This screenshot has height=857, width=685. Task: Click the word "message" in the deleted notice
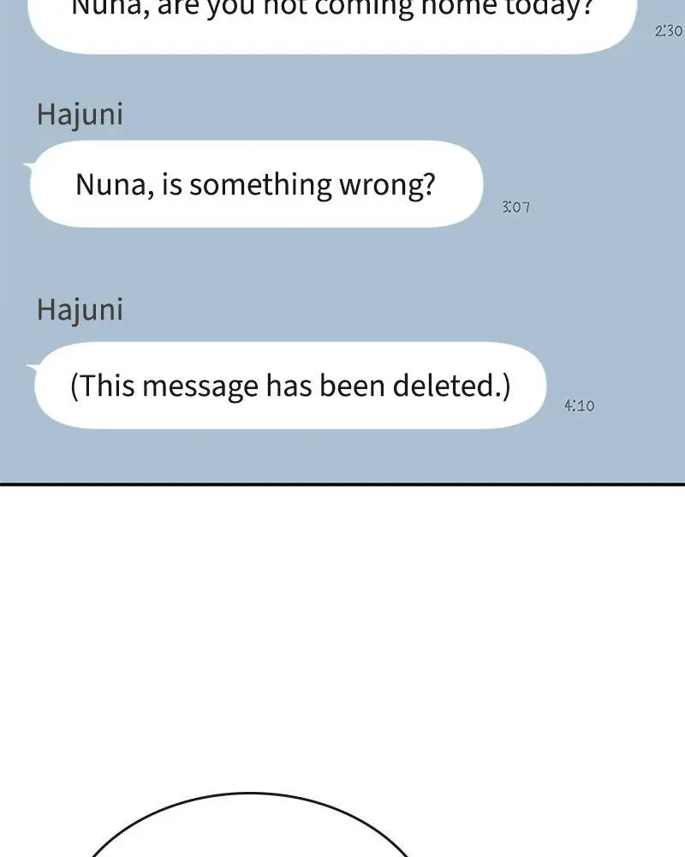pos(200,387)
